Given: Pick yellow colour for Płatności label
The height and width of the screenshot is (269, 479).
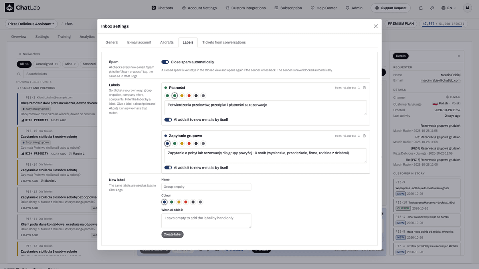Looking at the screenshot, I should click(x=182, y=96).
